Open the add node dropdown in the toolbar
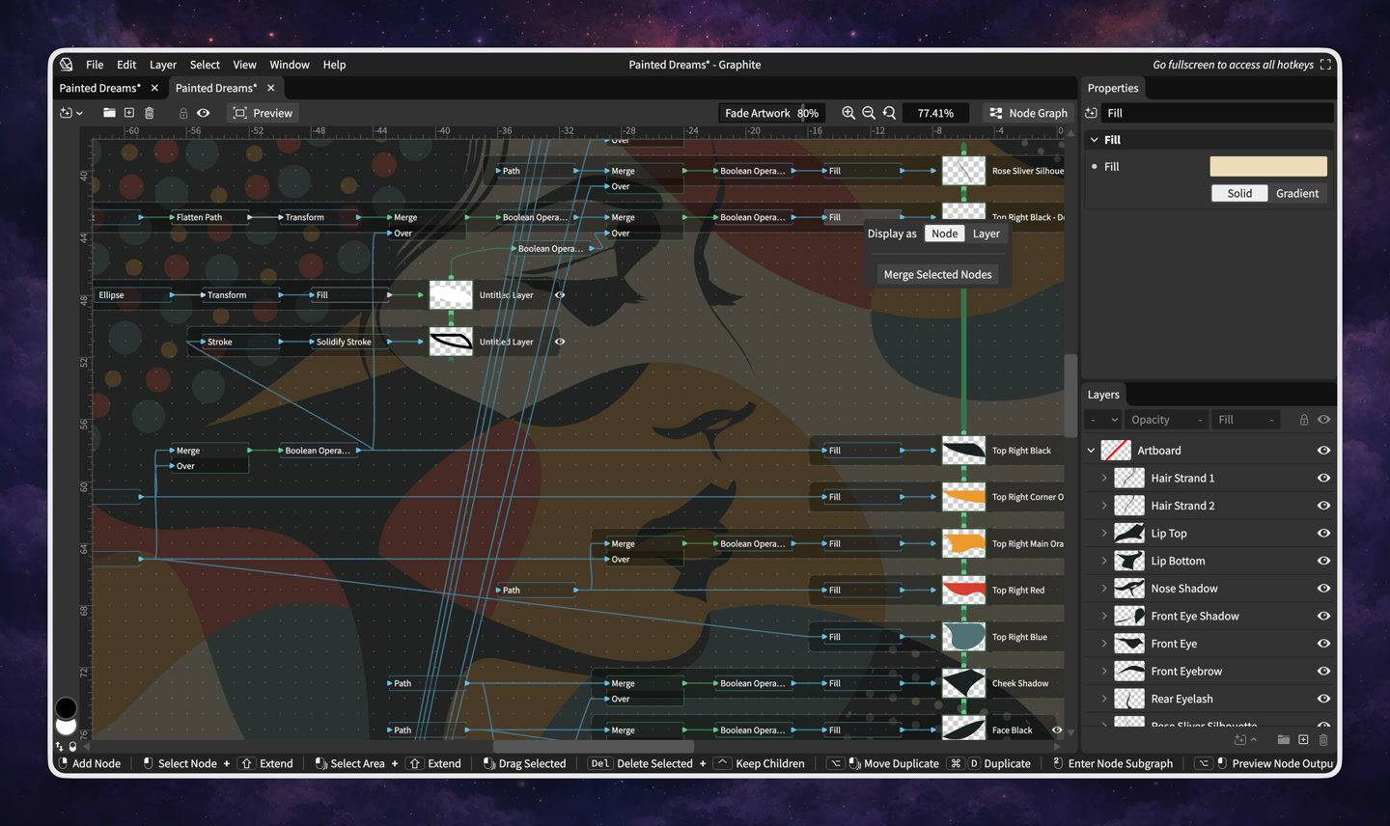The image size is (1390, 826). tap(71, 113)
